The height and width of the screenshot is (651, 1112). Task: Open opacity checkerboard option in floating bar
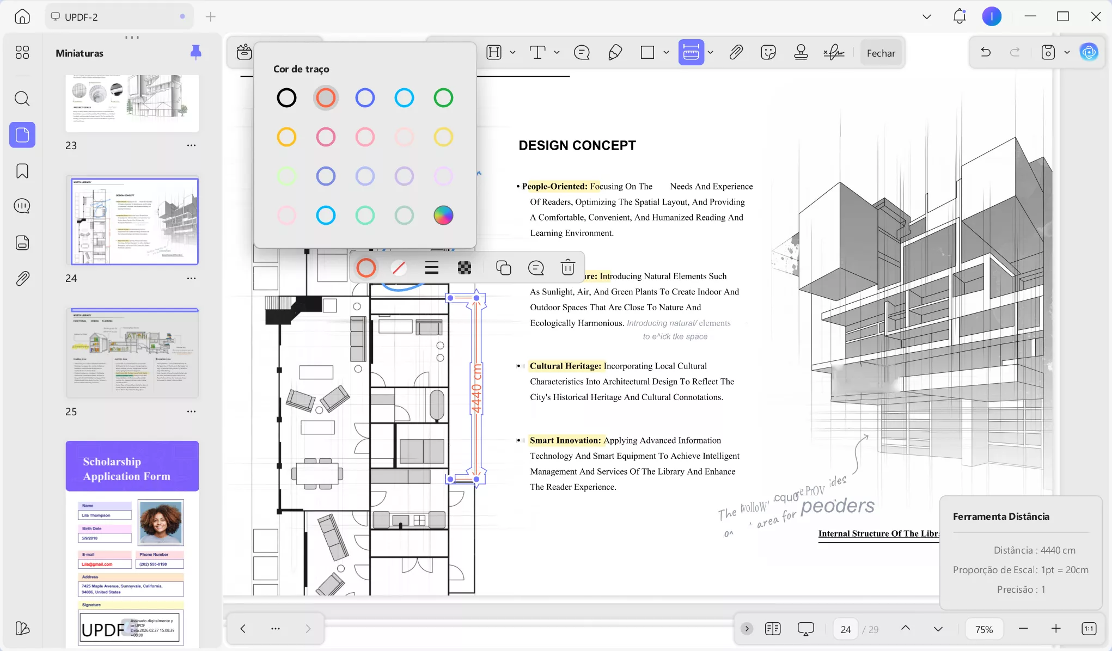(x=465, y=268)
